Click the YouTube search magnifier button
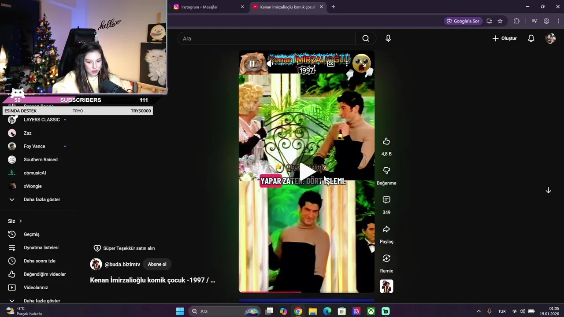Viewport: 564px width, 317px height. tap(366, 38)
